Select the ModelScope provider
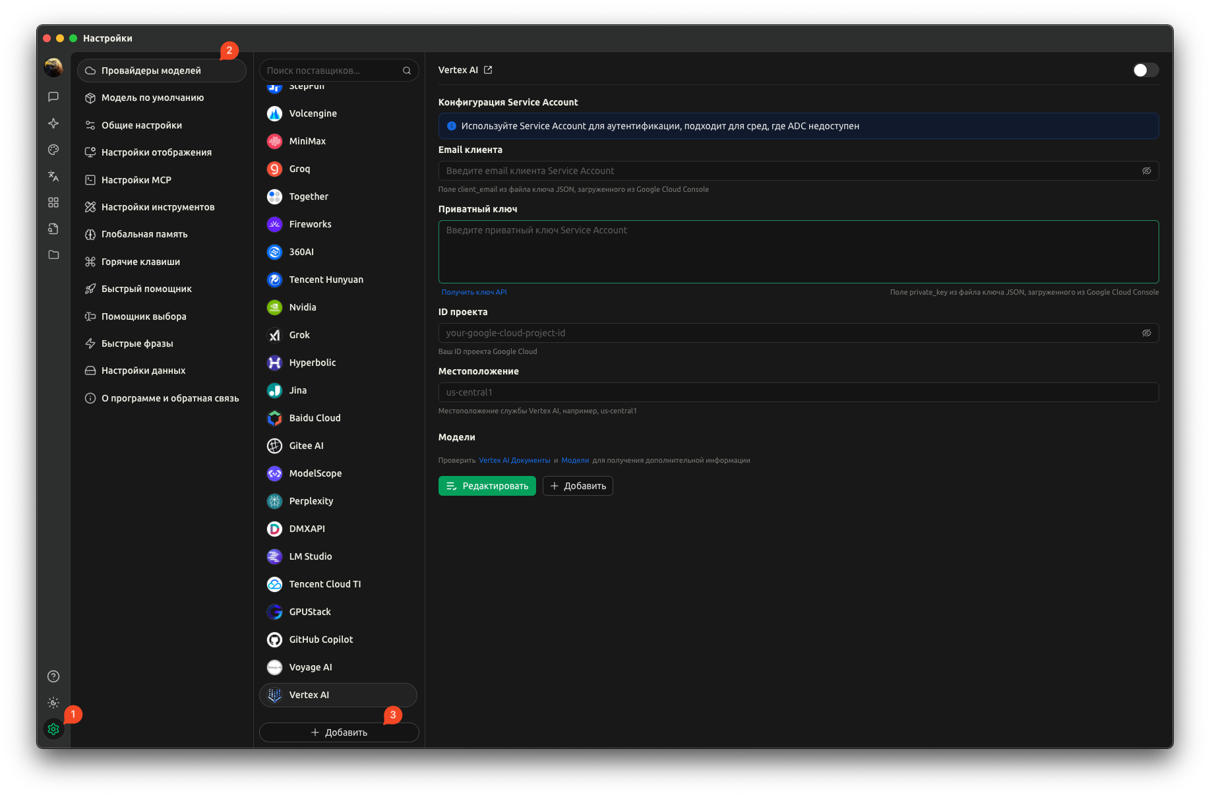 338,473
